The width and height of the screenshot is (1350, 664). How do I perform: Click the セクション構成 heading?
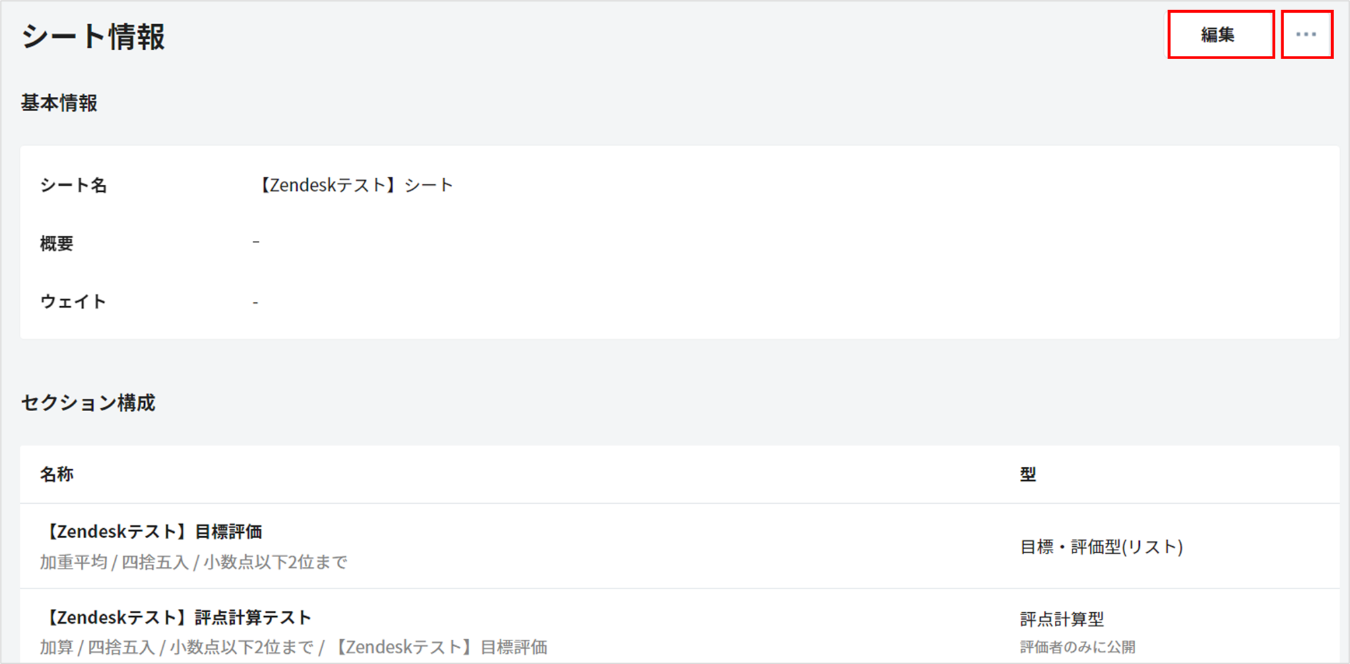[88, 402]
